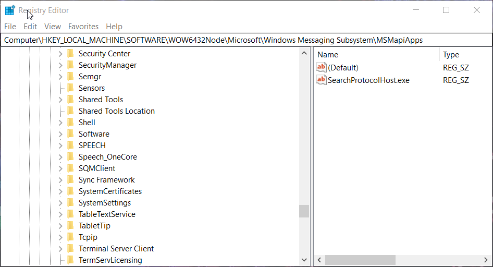This screenshot has height=267, width=493.
Task: Click the folder icon beside Tcpip
Action: coord(71,237)
